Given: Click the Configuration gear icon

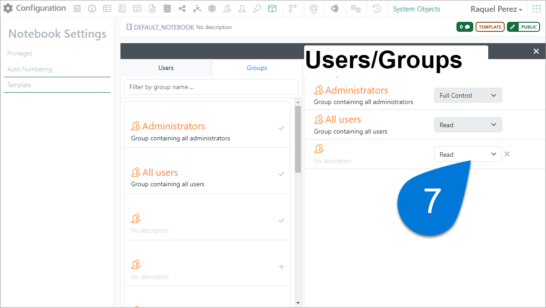Looking at the screenshot, I should click(8, 8).
